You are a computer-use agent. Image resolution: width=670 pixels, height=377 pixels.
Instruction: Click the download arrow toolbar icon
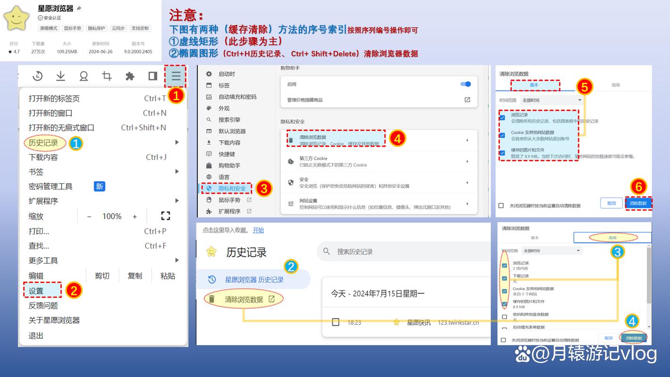(60, 76)
